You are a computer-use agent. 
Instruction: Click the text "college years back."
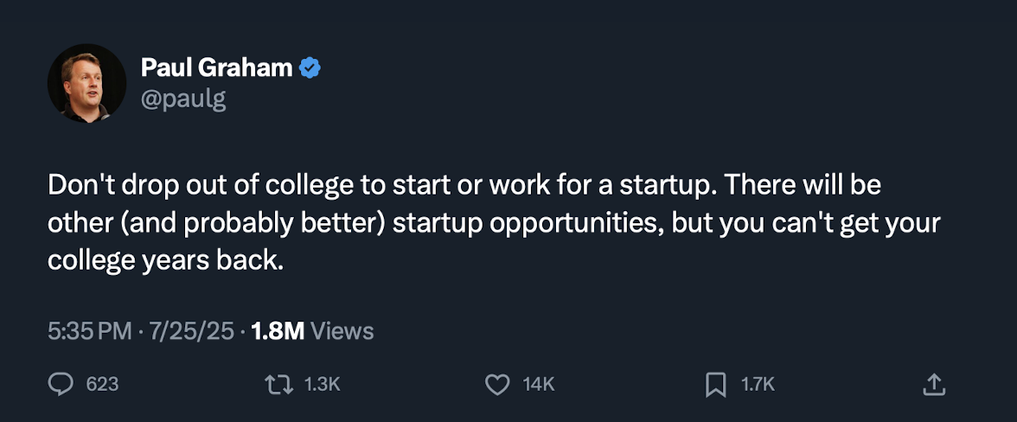[165, 260]
